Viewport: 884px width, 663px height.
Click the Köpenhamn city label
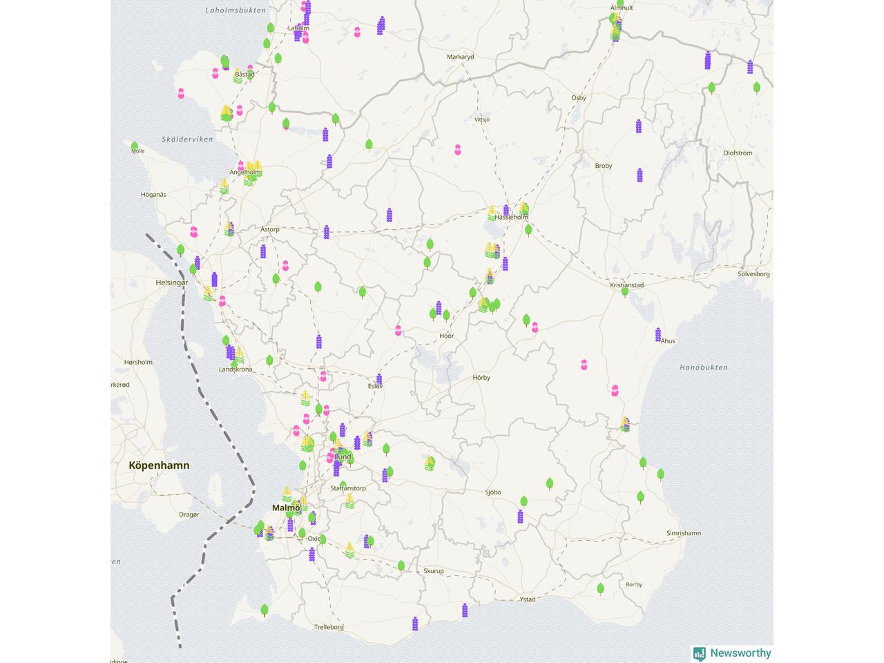[159, 465]
